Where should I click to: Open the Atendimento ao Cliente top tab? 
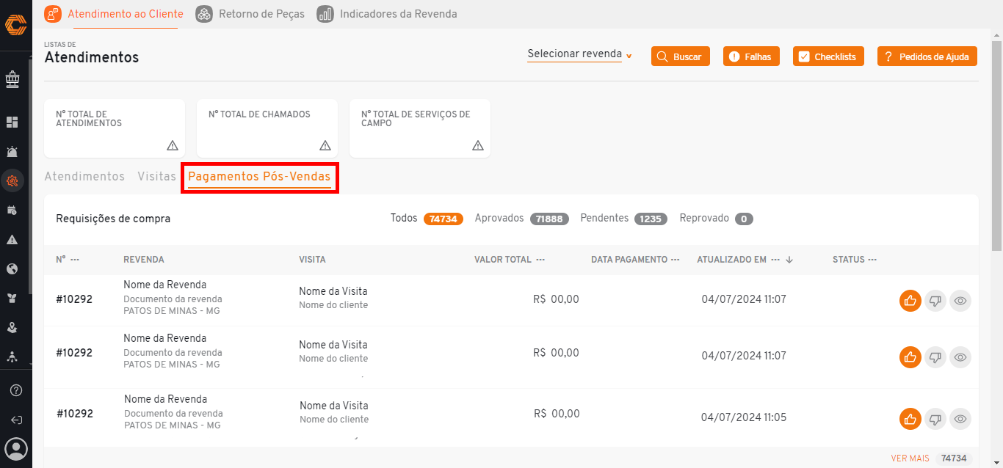(x=114, y=14)
